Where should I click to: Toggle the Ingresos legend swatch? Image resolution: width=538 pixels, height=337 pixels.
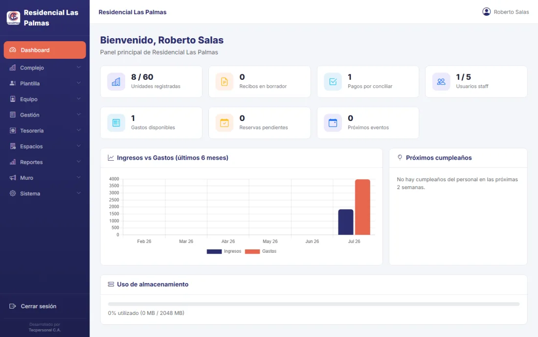tap(214, 251)
